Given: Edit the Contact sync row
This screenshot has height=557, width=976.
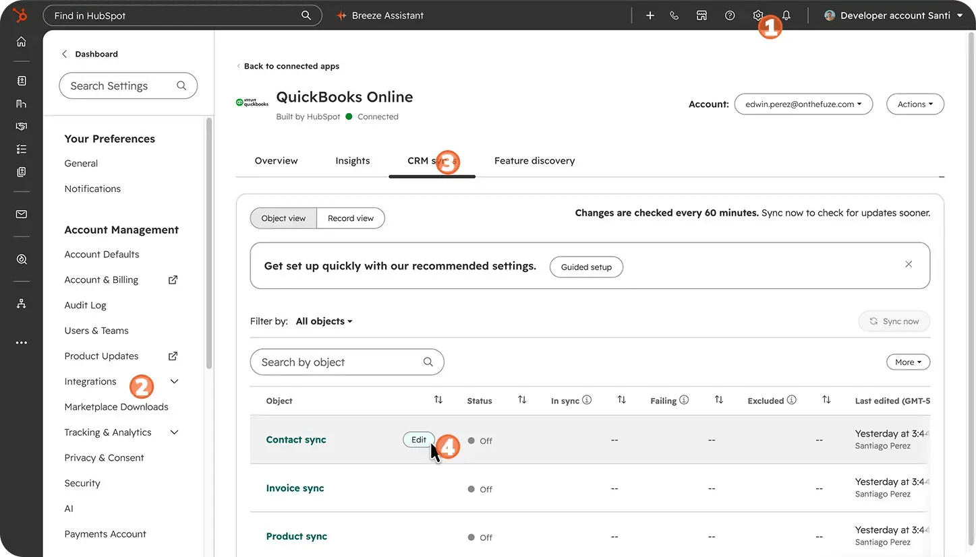Looking at the screenshot, I should tap(419, 440).
